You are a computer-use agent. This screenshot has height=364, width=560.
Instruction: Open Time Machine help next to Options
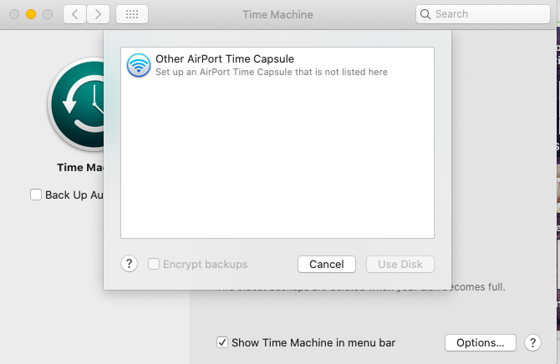[532, 342]
